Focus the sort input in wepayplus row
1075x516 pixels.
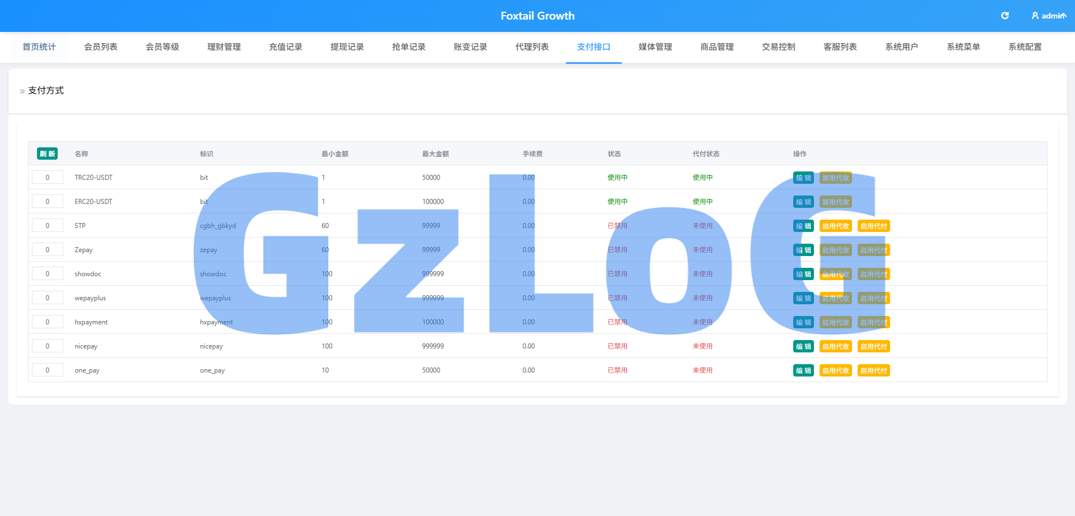(48, 298)
